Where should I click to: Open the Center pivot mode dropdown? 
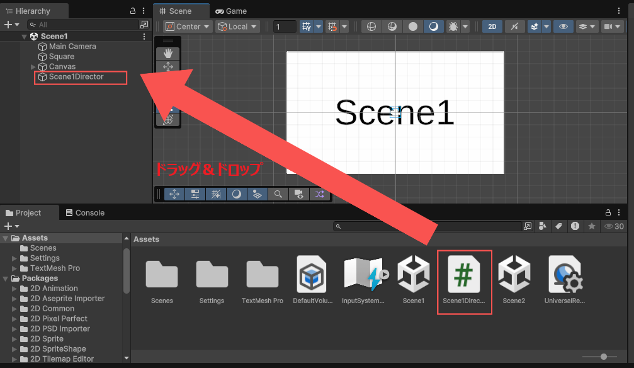[x=188, y=26]
